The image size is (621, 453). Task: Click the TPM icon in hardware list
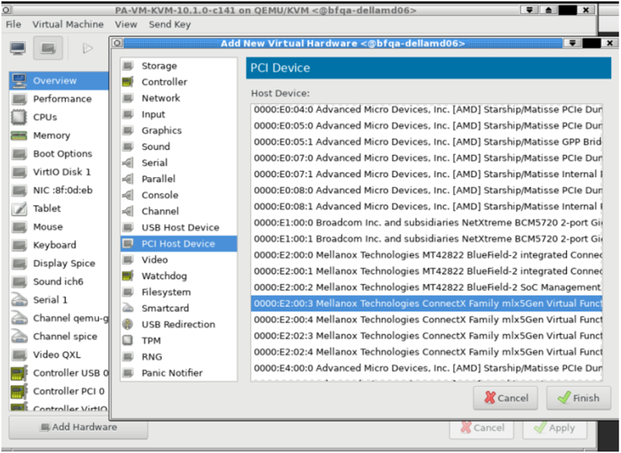(x=127, y=341)
